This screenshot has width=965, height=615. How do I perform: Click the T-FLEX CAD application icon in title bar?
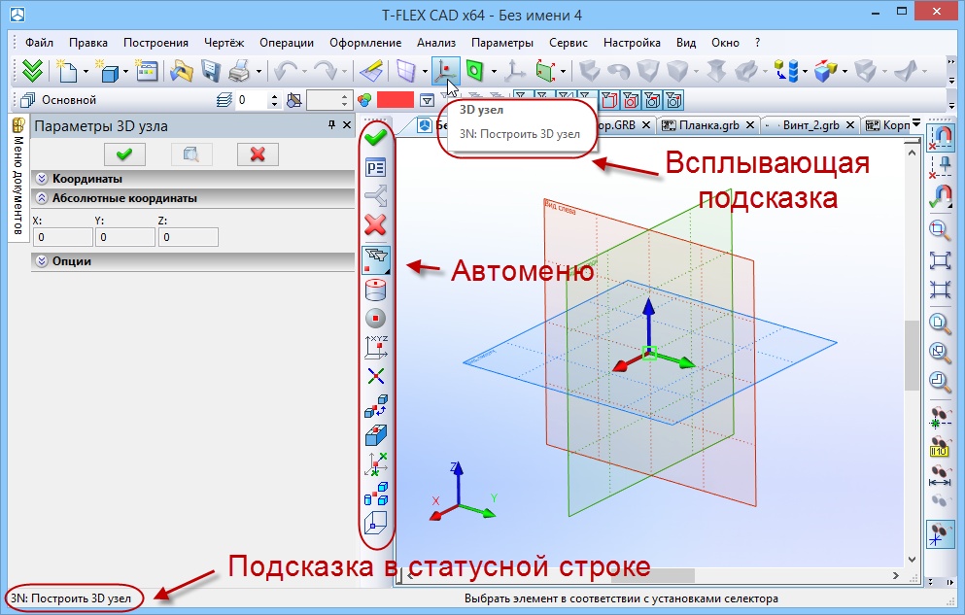coord(17,15)
